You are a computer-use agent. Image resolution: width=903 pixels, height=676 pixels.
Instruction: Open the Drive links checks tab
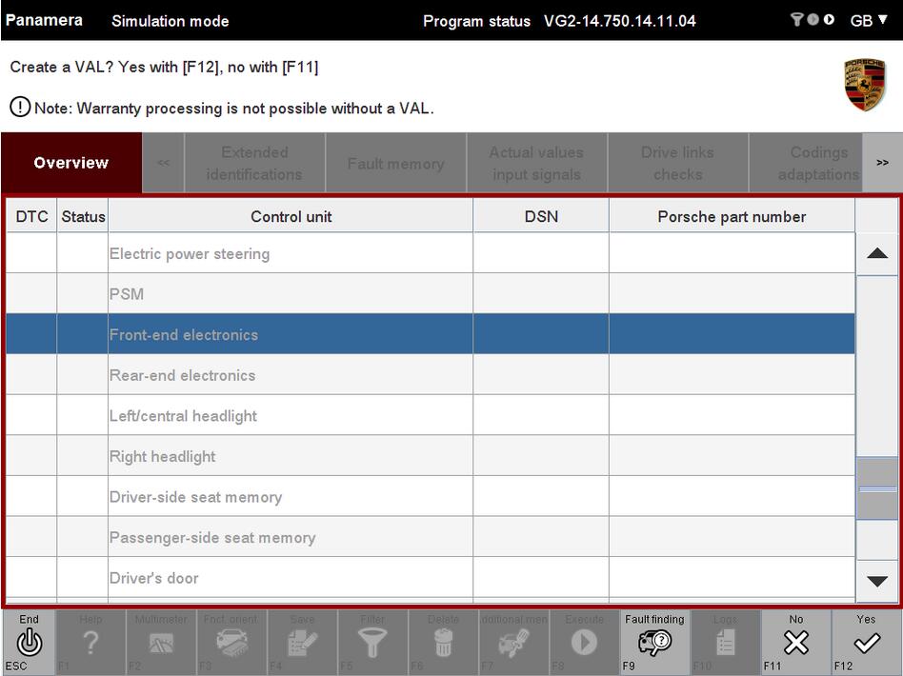pos(678,163)
